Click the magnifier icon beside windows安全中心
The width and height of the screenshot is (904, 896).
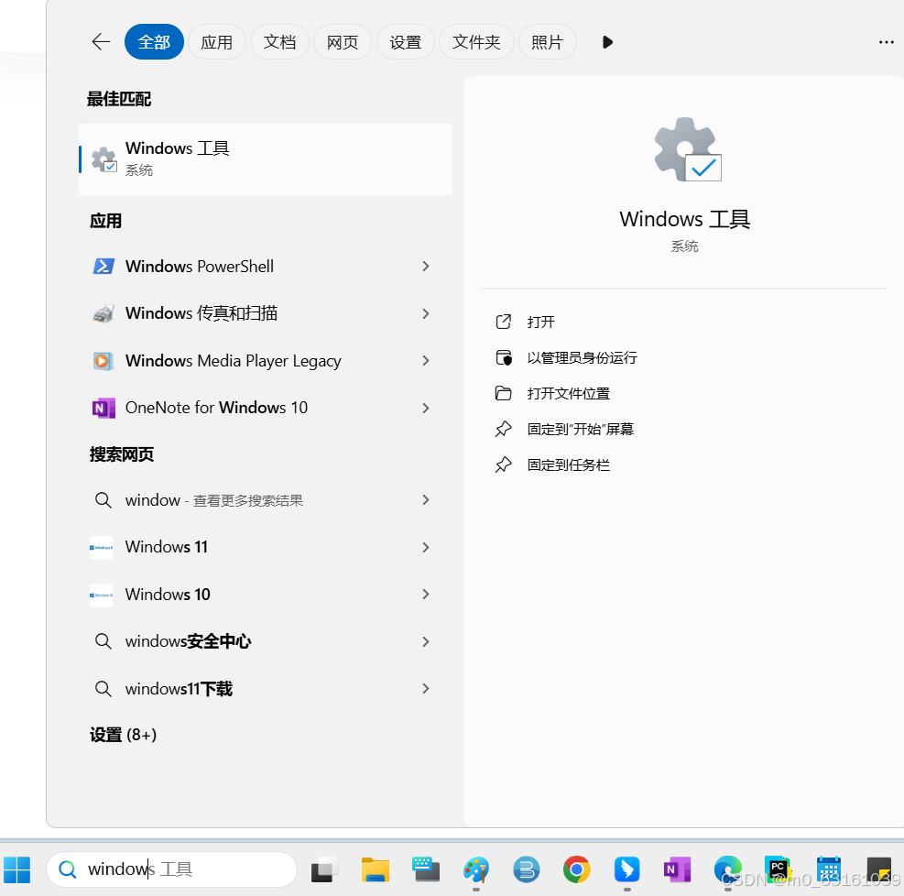(103, 641)
